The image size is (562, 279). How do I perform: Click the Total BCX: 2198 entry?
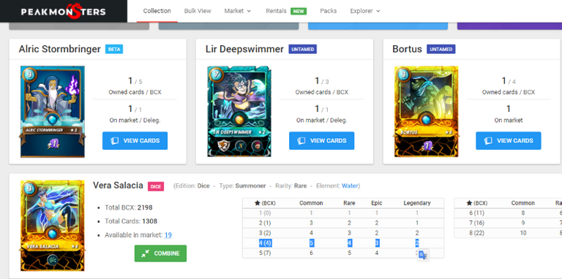(129, 207)
